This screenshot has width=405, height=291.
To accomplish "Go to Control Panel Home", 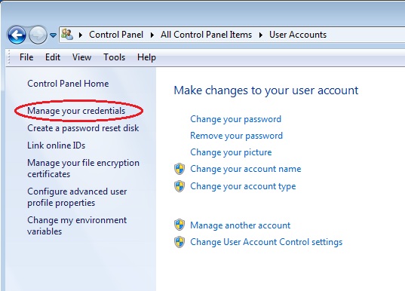I will [68, 84].
